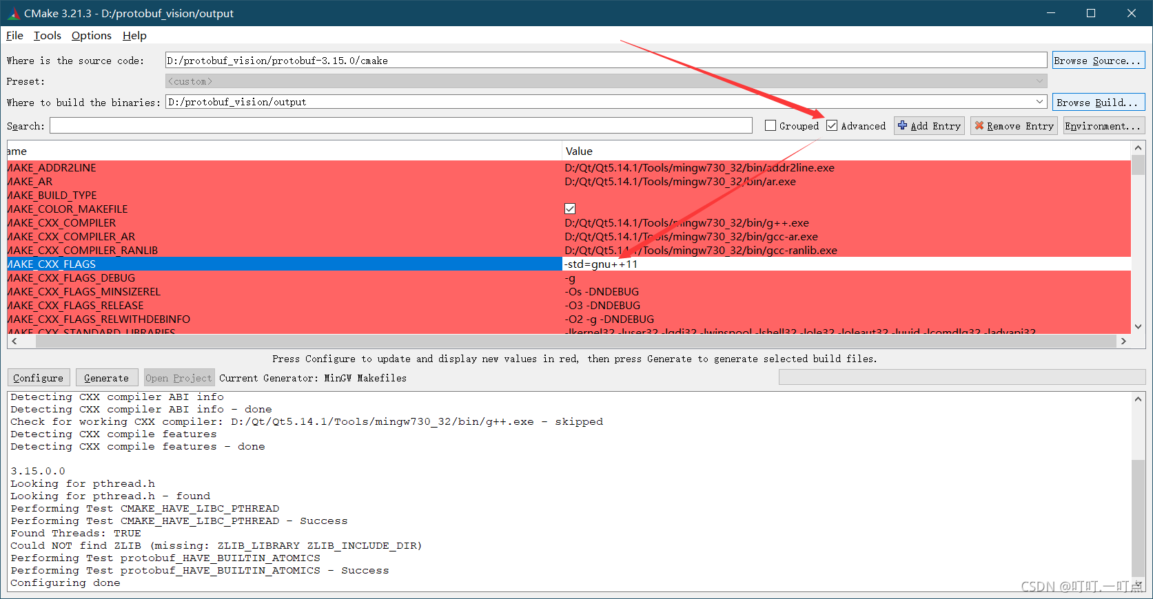The image size is (1153, 599).
Task: Click the cache table left scroll arrow
Action: (14, 341)
